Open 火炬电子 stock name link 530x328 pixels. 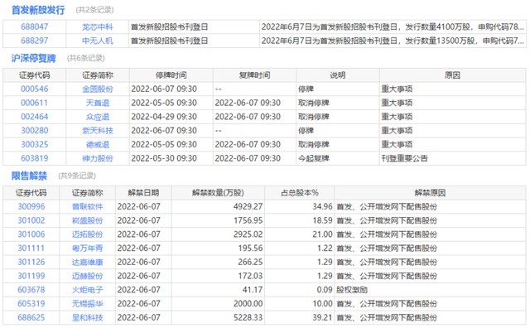click(x=87, y=290)
